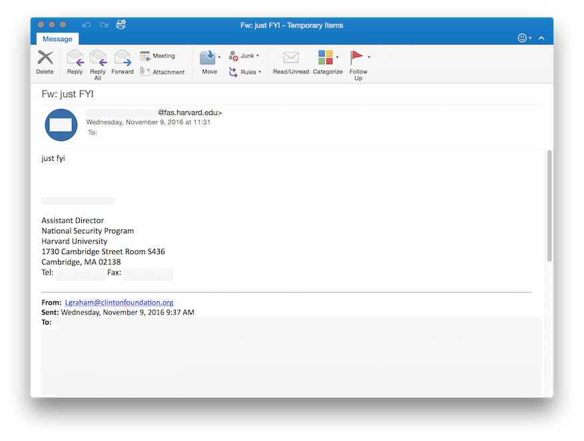Click the sender address @fas.harvard.edu
The image size is (584, 441).
190,112
